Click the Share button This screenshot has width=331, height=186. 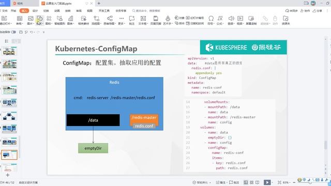tap(317, 10)
